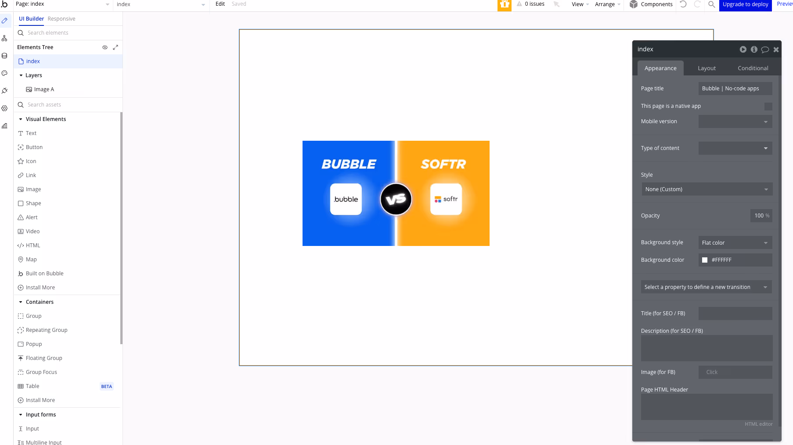Add an HTML element from palette
793x445 pixels.
click(33, 246)
